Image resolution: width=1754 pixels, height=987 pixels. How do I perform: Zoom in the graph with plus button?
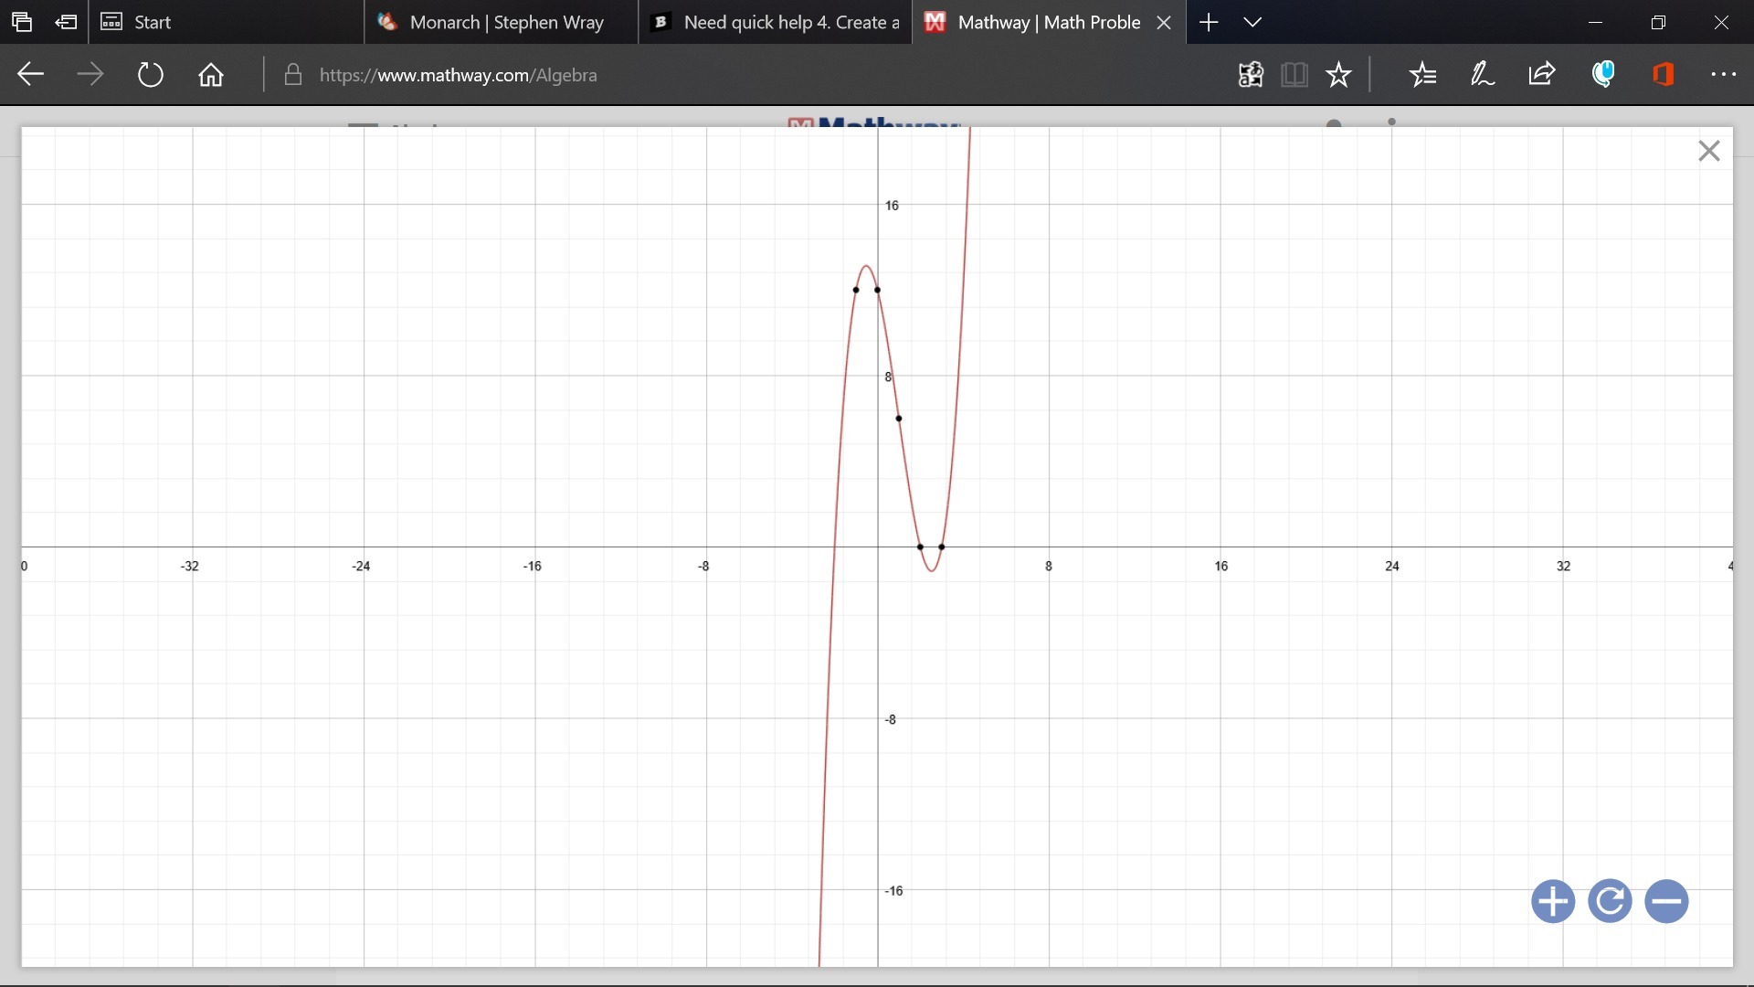(1552, 902)
